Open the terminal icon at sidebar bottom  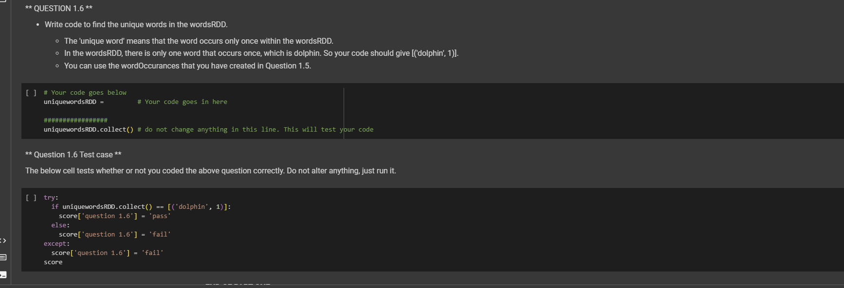(x=3, y=273)
